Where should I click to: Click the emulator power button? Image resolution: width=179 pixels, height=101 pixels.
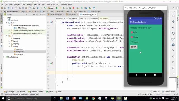tap(173, 16)
